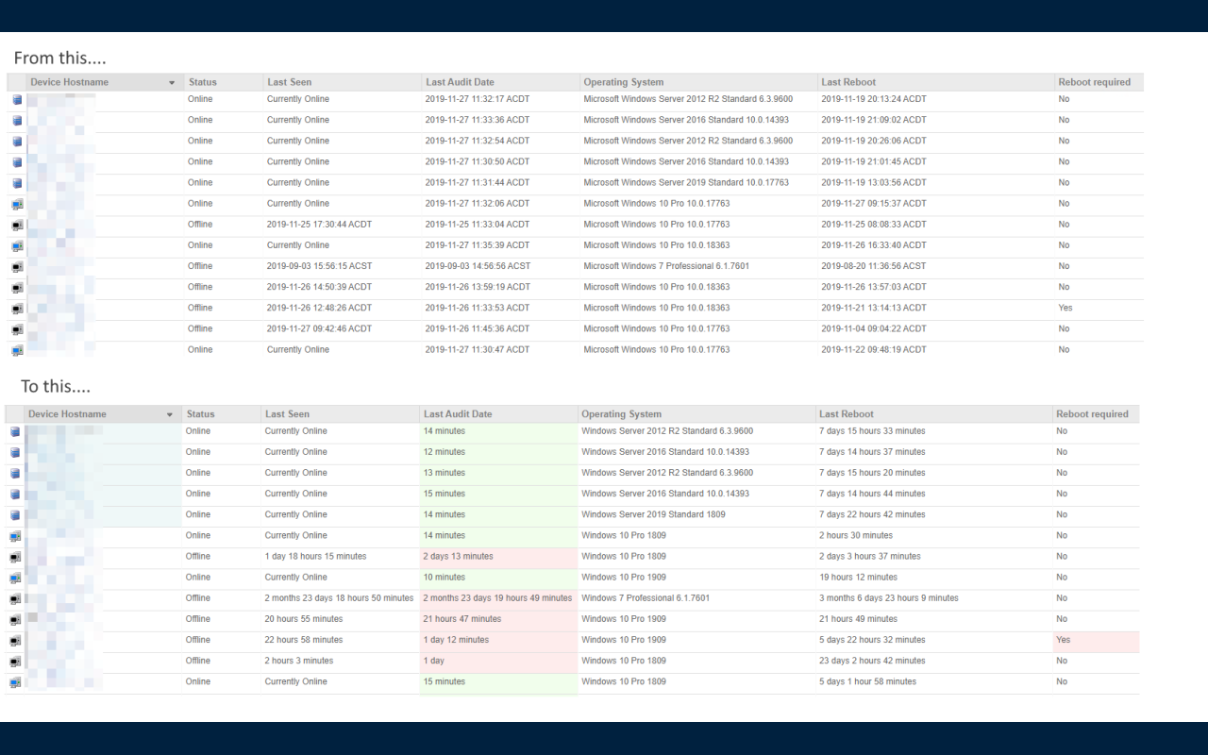Click workstation icon in row rebooted 2 hours 30 minutes
The height and width of the screenshot is (755, 1208).
click(15, 536)
